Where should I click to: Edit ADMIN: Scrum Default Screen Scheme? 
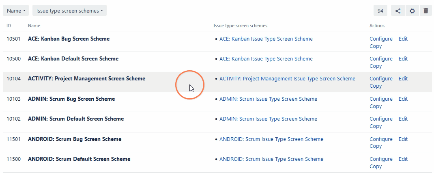[403, 119]
